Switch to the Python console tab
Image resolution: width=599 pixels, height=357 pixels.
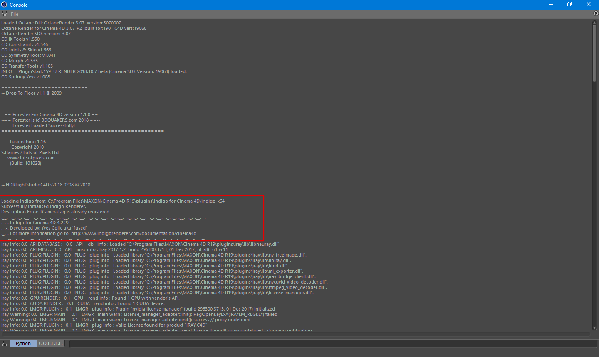pyautogui.click(x=23, y=344)
